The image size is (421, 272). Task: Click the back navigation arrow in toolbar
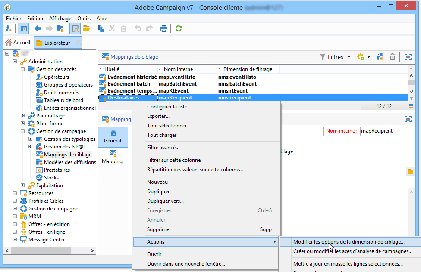click(38, 28)
